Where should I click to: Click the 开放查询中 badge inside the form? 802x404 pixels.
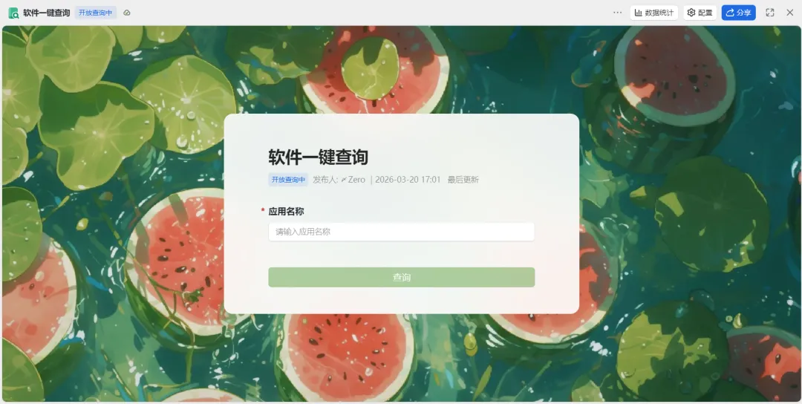click(x=288, y=180)
